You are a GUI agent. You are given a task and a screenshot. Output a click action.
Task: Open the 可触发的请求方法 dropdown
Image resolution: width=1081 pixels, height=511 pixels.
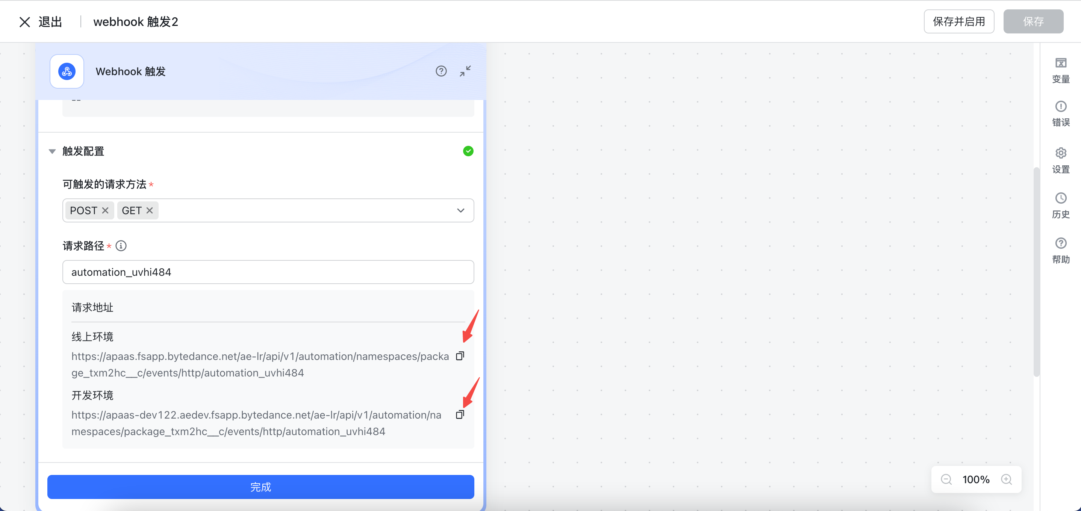pos(460,211)
